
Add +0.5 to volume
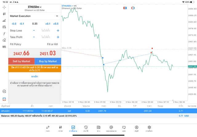click(56, 24)
